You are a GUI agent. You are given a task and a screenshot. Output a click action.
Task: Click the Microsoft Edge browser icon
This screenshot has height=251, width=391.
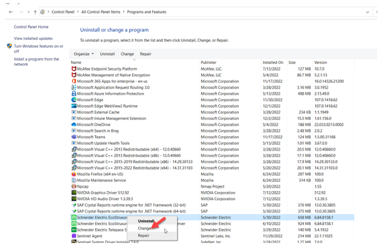pyautogui.click(x=74, y=100)
